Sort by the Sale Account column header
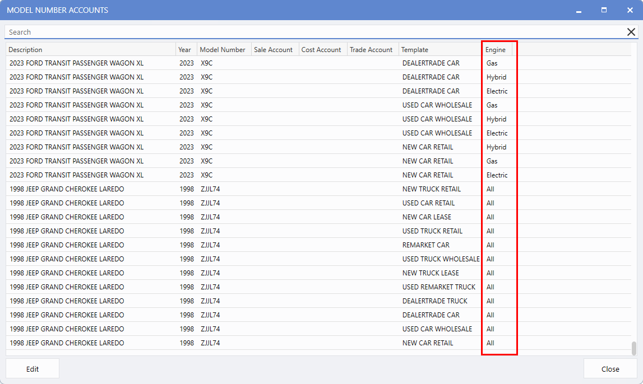Screen dimensions: 643x384 coord(275,49)
